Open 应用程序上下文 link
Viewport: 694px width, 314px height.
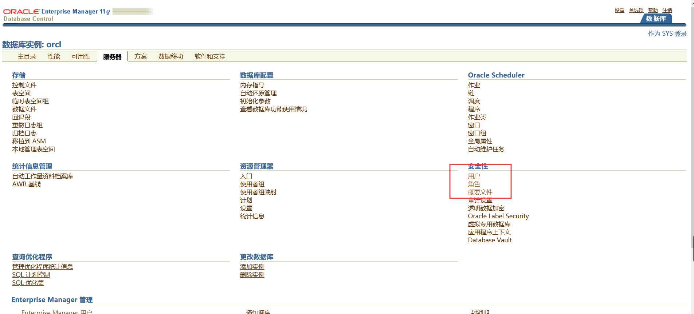coord(489,232)
